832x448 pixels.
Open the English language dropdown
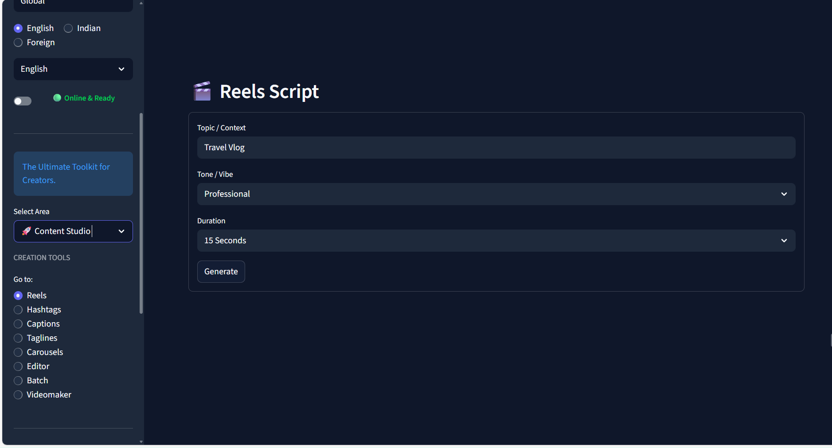(x=73, y=69)
